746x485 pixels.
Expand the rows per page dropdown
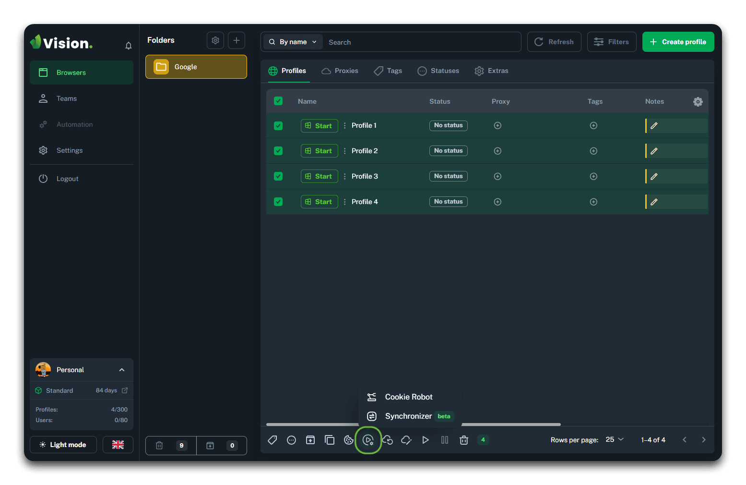615,440
